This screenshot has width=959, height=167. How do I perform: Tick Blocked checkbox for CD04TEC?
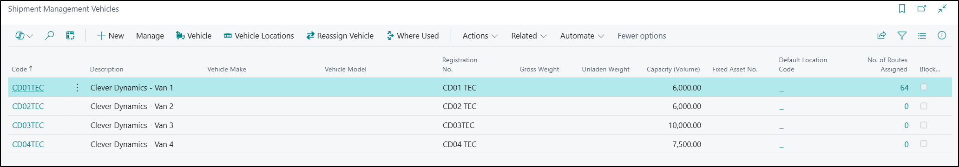[x=924, y=144]
